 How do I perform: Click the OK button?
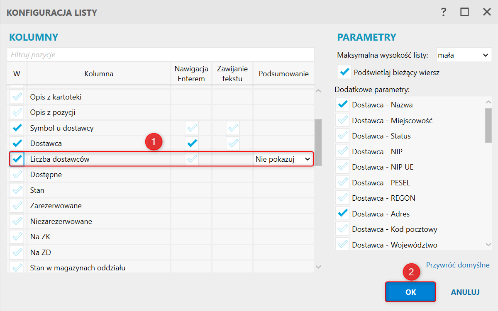pos(410,292)
